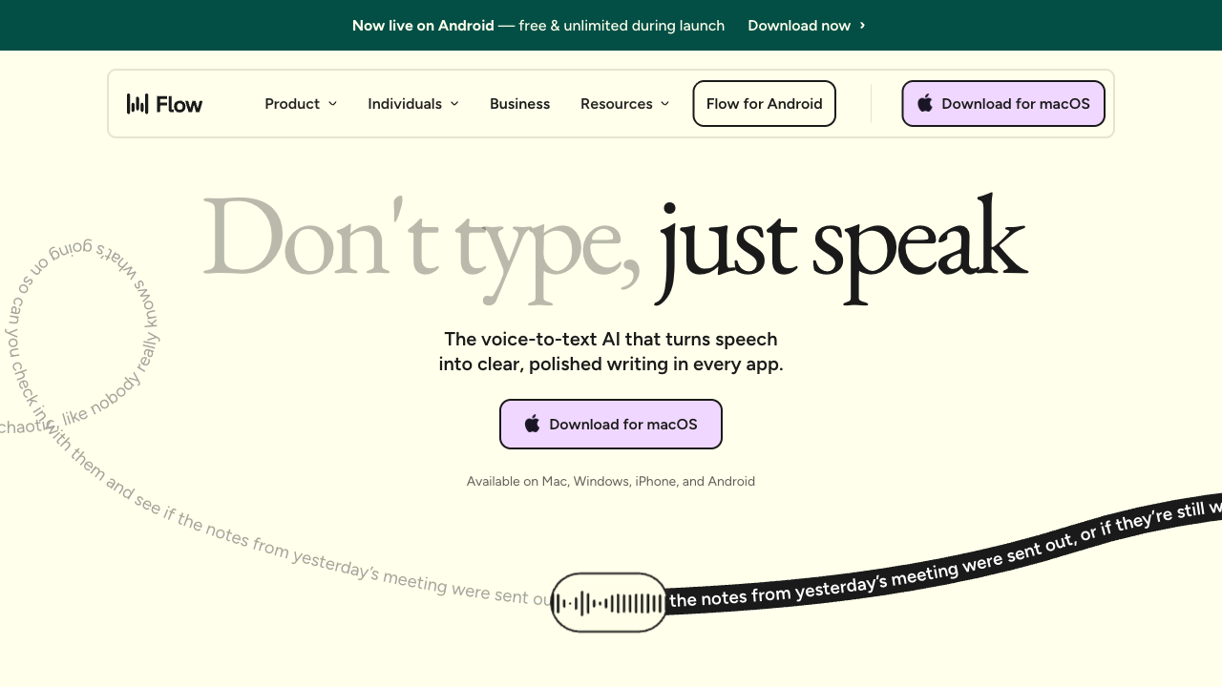The width and height of the screenshot is (1222, 687).
Task: Click the Flow logo bars icon
Action: [x=137, y=104]
